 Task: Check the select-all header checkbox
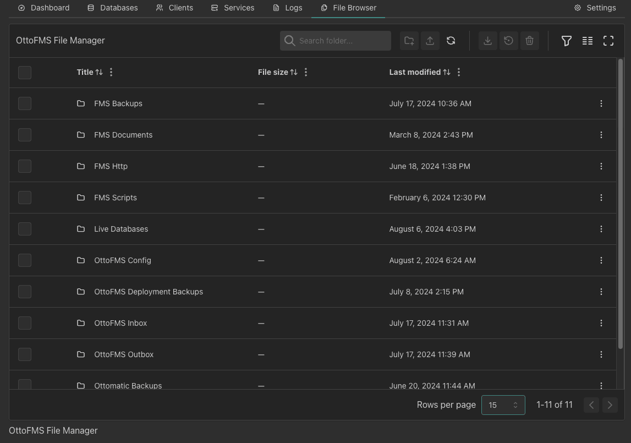[25, 73]
